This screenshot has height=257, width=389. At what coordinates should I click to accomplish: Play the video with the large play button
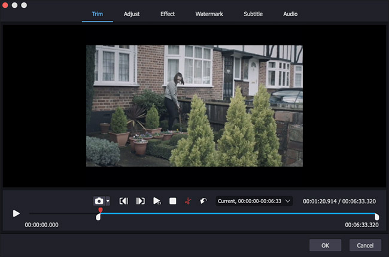16,213
